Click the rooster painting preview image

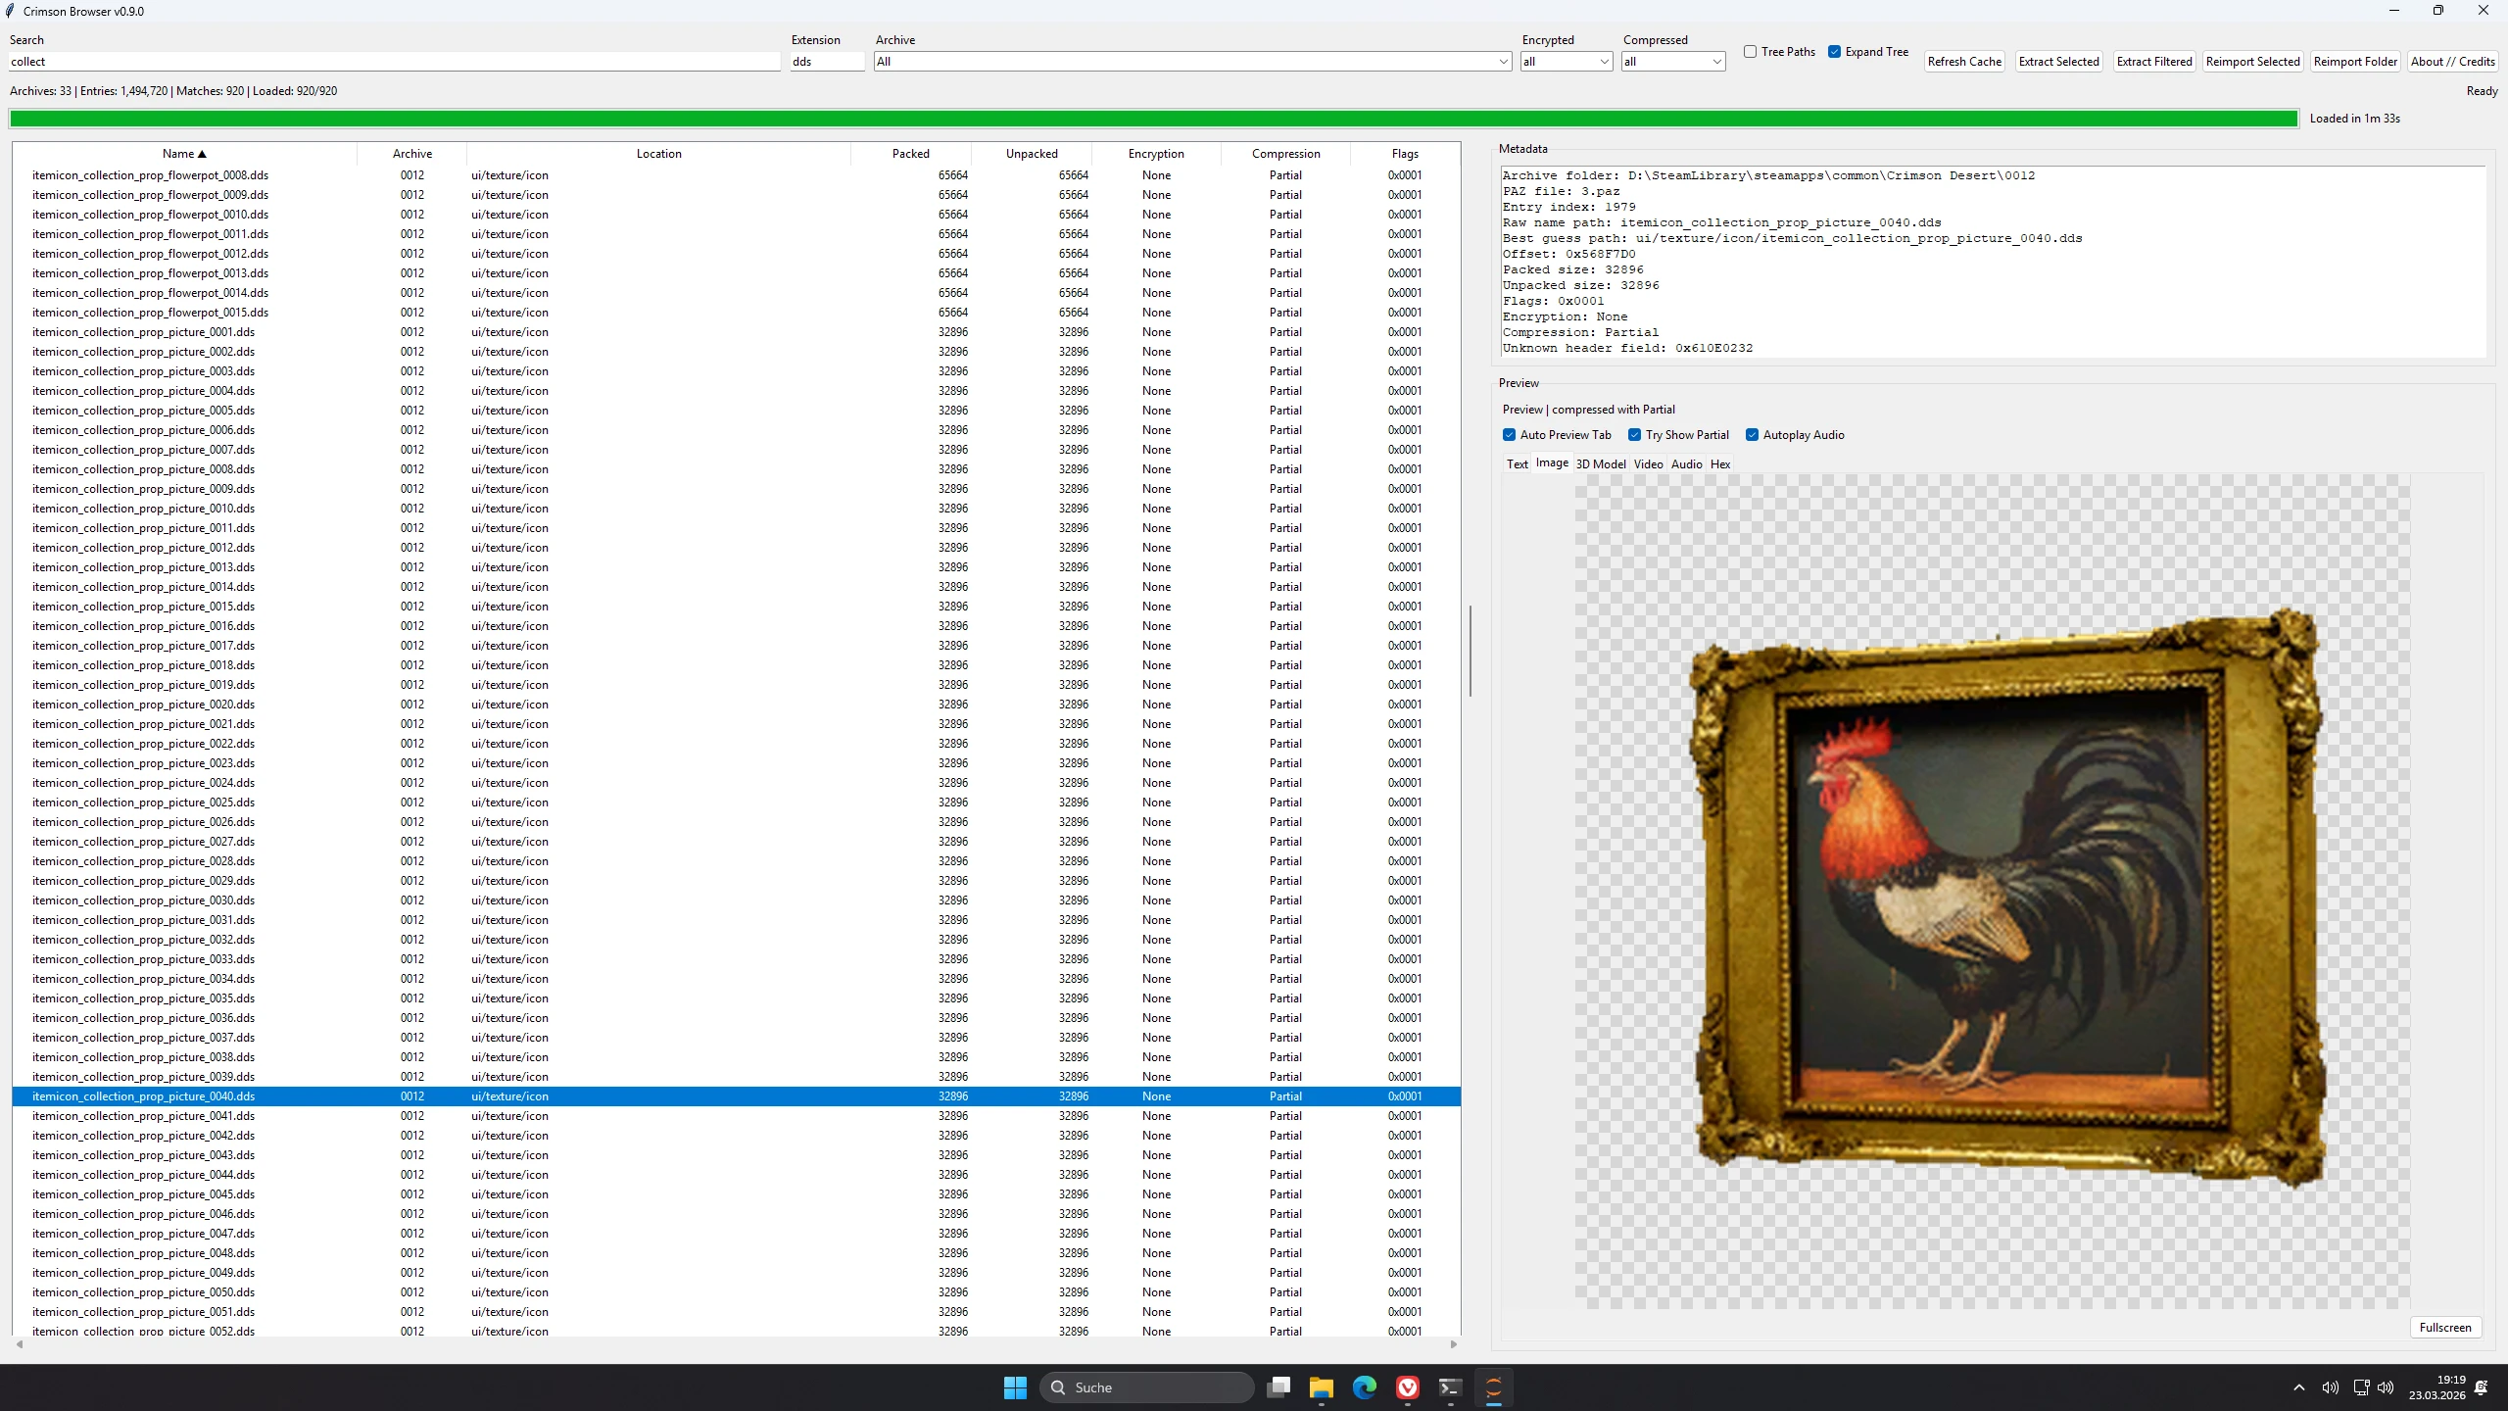point(2006,899)
